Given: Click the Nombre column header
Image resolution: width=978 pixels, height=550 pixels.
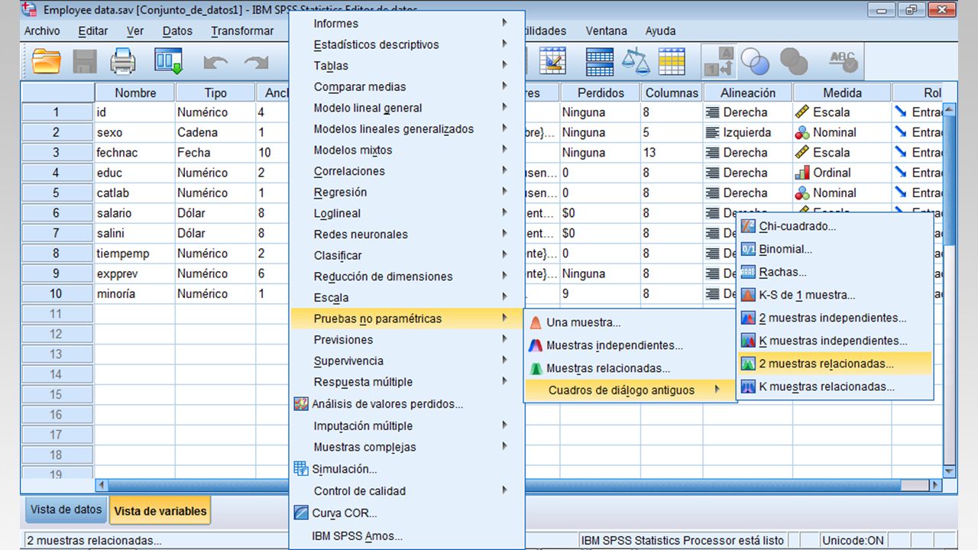Looking at the screenshot, I should coord(135,92).
